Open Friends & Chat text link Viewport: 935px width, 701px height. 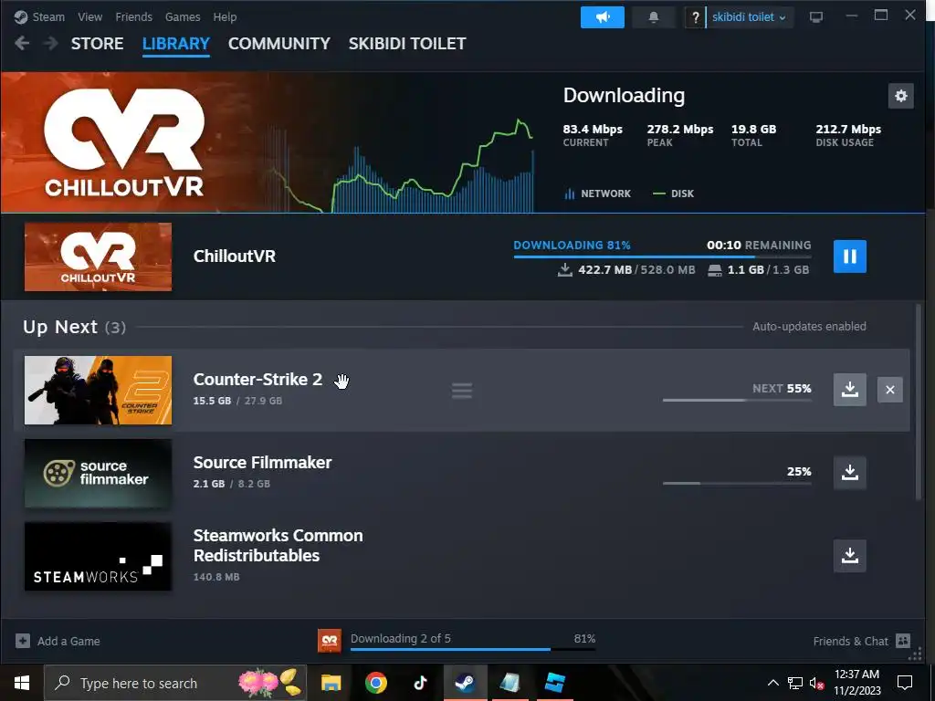(x=851, y=642)
